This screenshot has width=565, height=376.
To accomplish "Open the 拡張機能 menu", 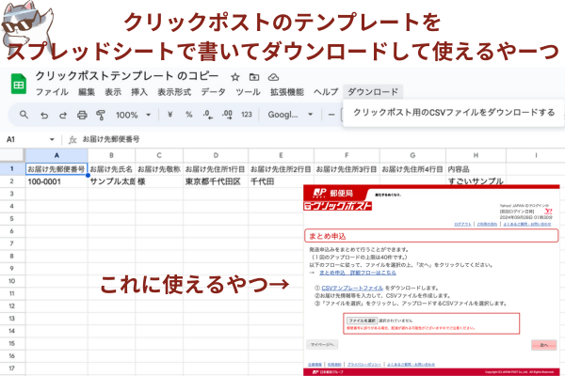I will pyautogui.click(x=287, y=92).
